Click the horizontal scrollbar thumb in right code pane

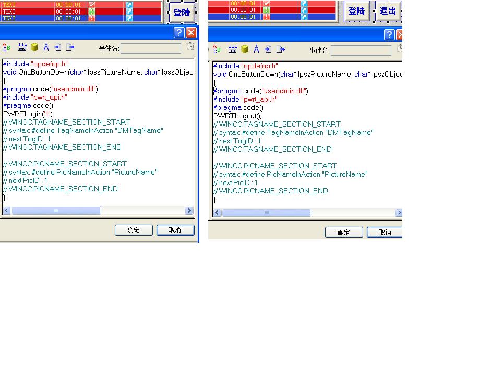tap(267, 213)
